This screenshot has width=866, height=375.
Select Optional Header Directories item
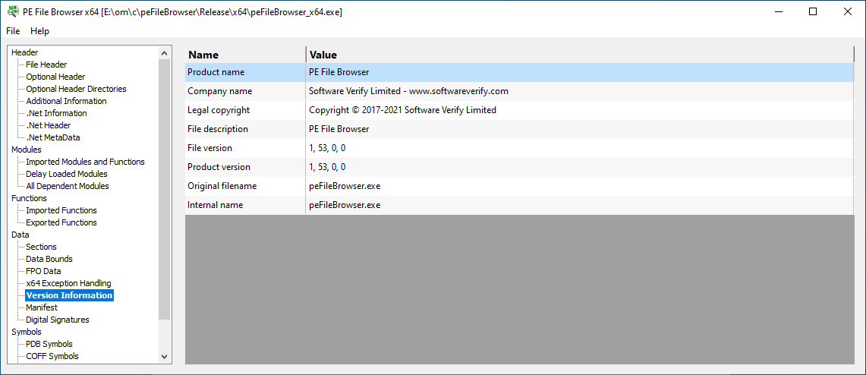(x=76, y=89)
